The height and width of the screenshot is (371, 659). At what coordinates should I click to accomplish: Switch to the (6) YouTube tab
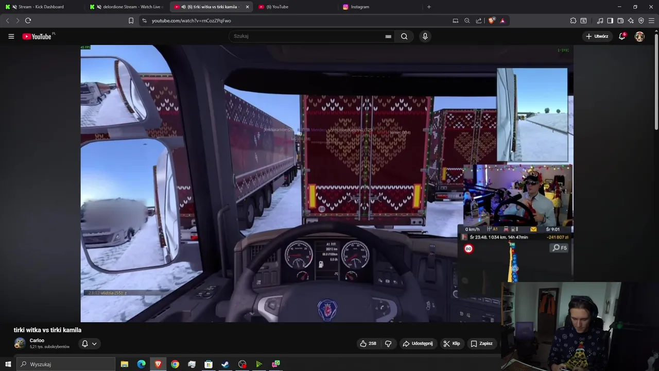coord(295,7)
